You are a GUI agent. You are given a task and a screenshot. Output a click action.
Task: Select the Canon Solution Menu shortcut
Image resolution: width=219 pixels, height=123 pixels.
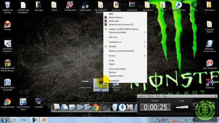point(23,104)
